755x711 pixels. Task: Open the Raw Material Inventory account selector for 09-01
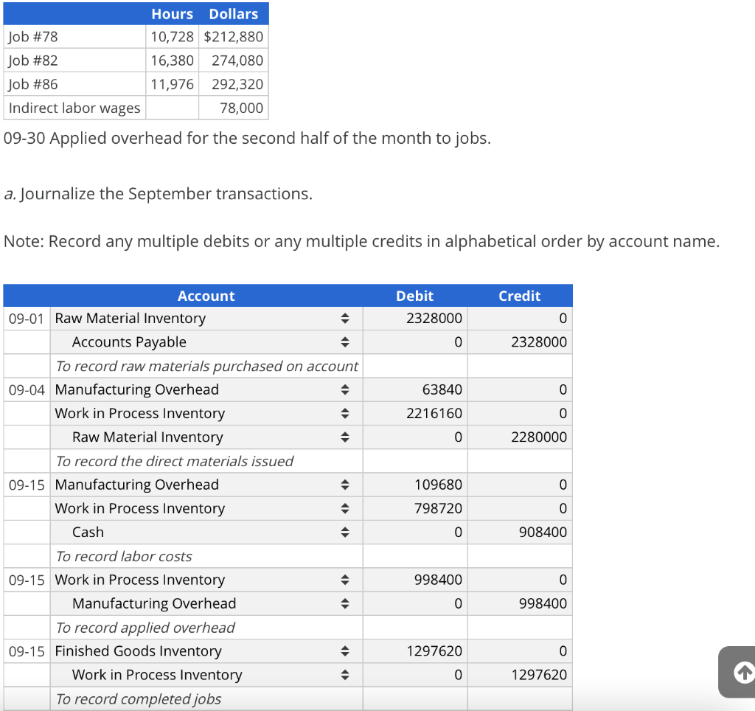pyautogui.click(x=345, y=318)
